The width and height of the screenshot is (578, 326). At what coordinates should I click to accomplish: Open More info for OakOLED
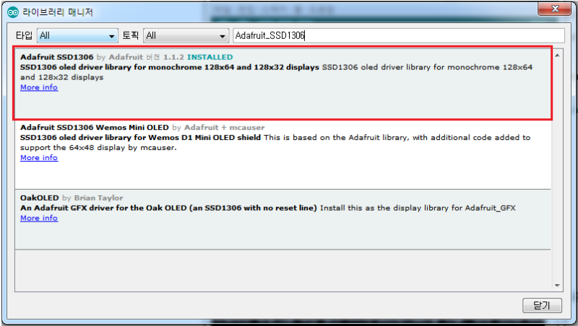pyautogui.click(x=39, y=218)
